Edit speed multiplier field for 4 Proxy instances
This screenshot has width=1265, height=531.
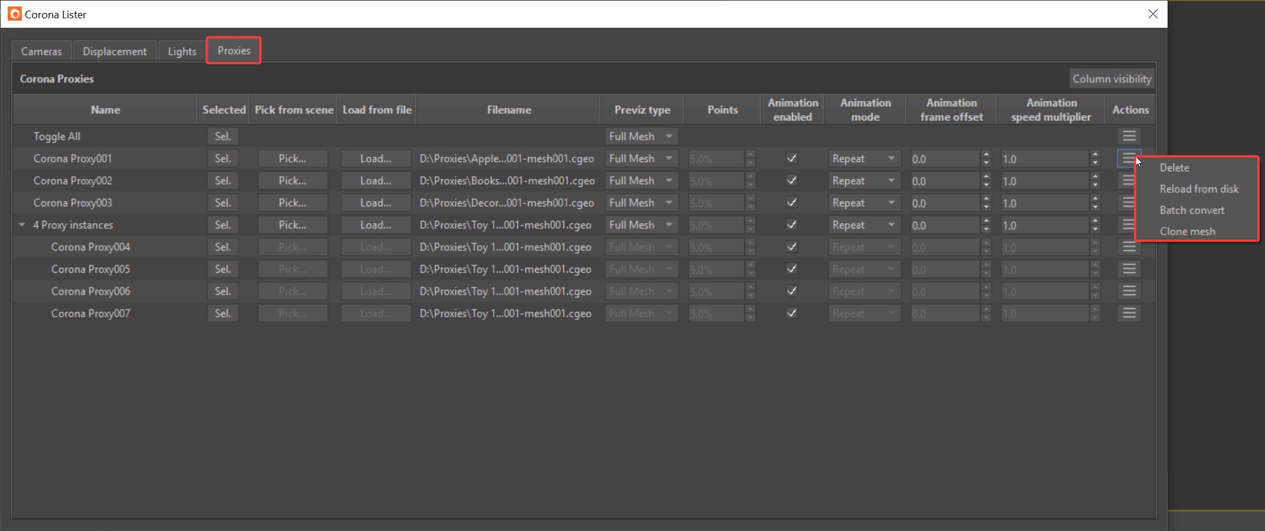pos(1045,225)
